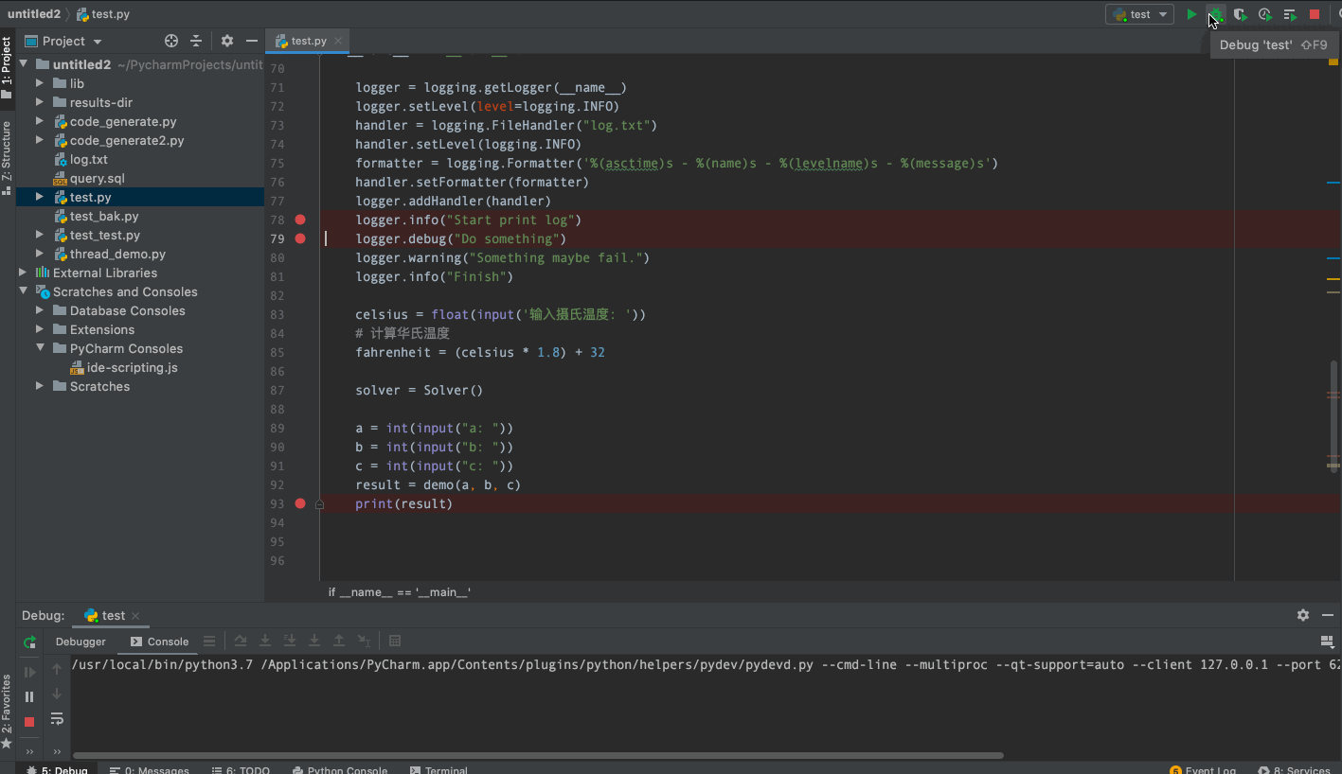Click the Rerun 'test' icon in Debug panel
The width and height of the screenshot is (1342, 774).
coord(29,642)
